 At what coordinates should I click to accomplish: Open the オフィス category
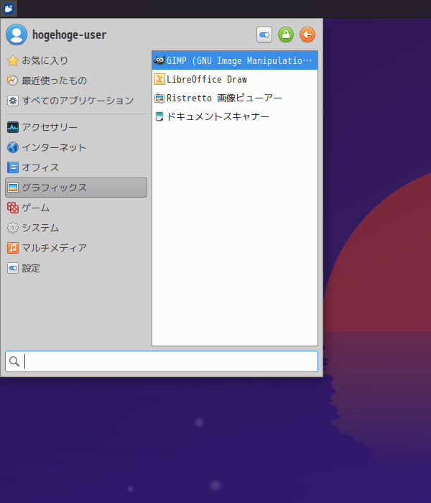click(x=76, y=167)
